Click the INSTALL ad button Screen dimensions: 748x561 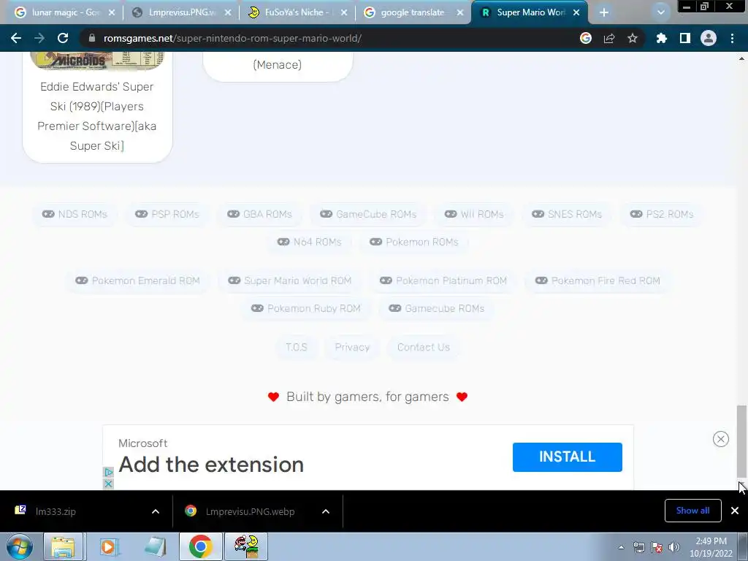coord(567,457)
